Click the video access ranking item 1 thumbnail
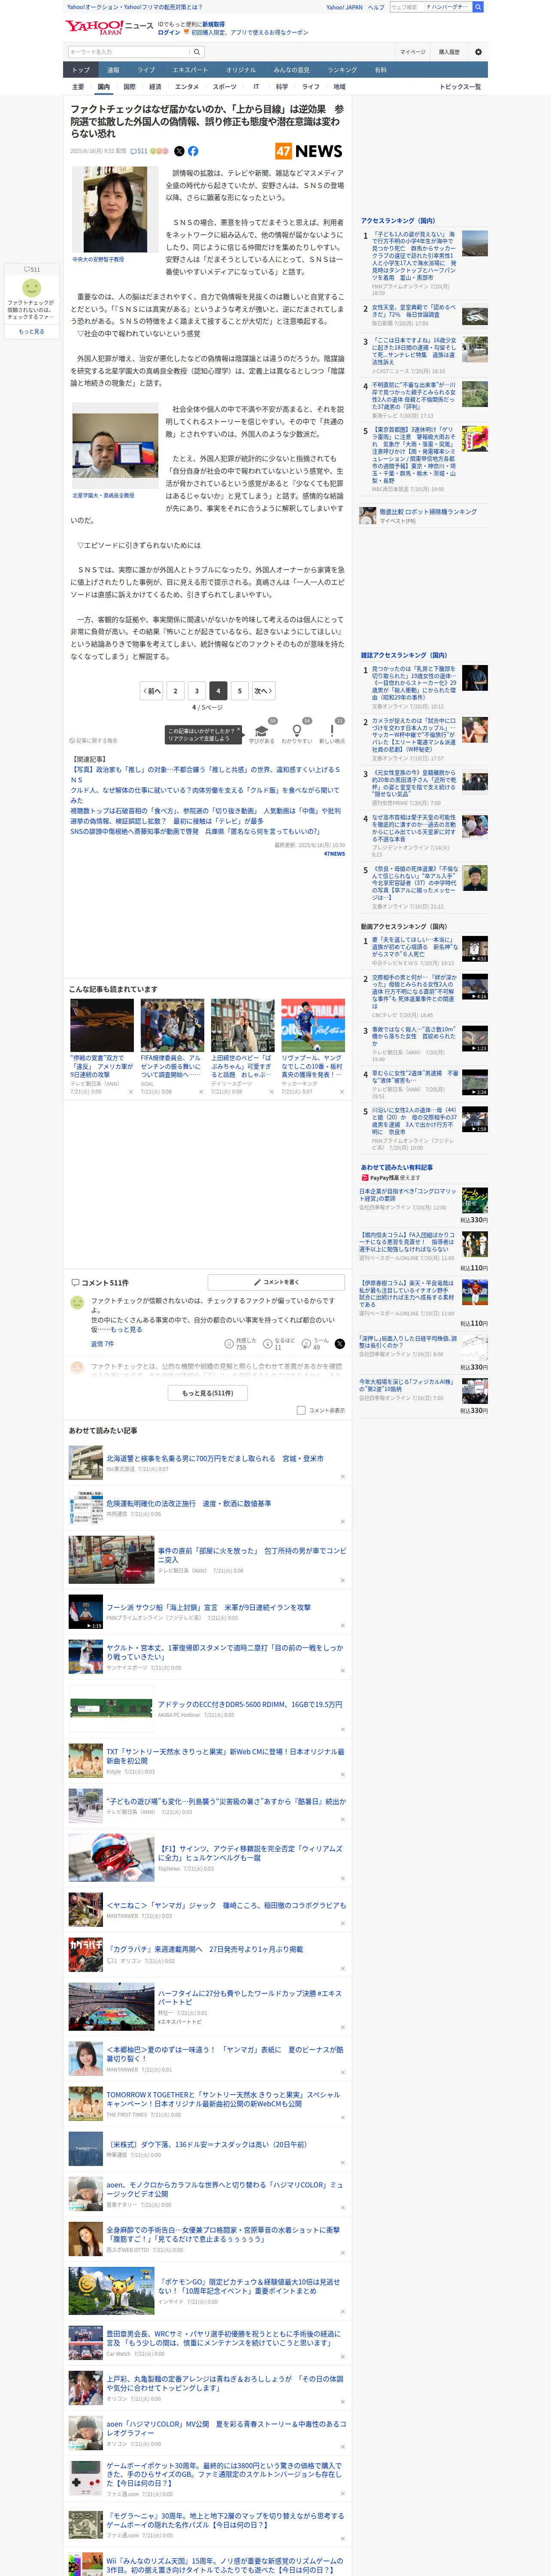The image size is (551, 2576). [x=475, y=948]
